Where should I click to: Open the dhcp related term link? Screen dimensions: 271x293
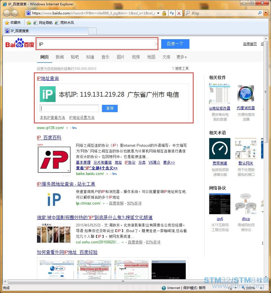[246, 219]
